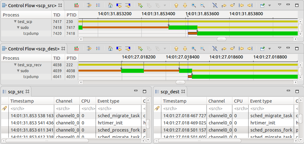Image resolution: width=304 pixels, height=144 pixels.
Task: Collapse the sudo node under test_scp_recv
Action: tap(18, 71)
